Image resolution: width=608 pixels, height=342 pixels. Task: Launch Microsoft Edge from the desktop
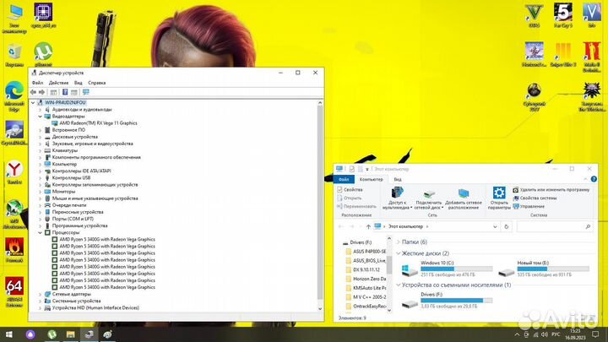(x=14, y=89)
